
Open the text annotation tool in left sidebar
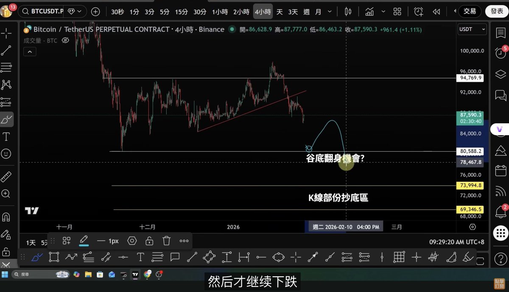6,136
